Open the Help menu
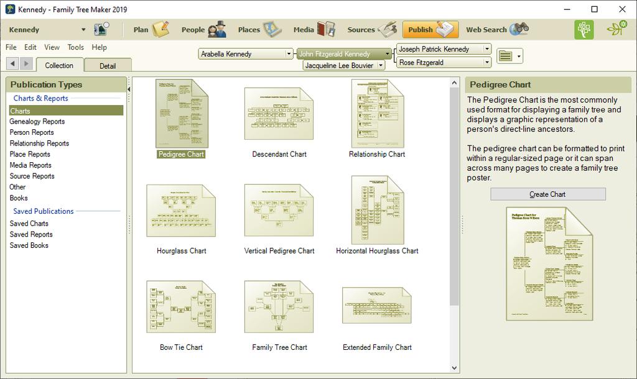The width and height of the screenshot is (637, 379). click(99, 47)
